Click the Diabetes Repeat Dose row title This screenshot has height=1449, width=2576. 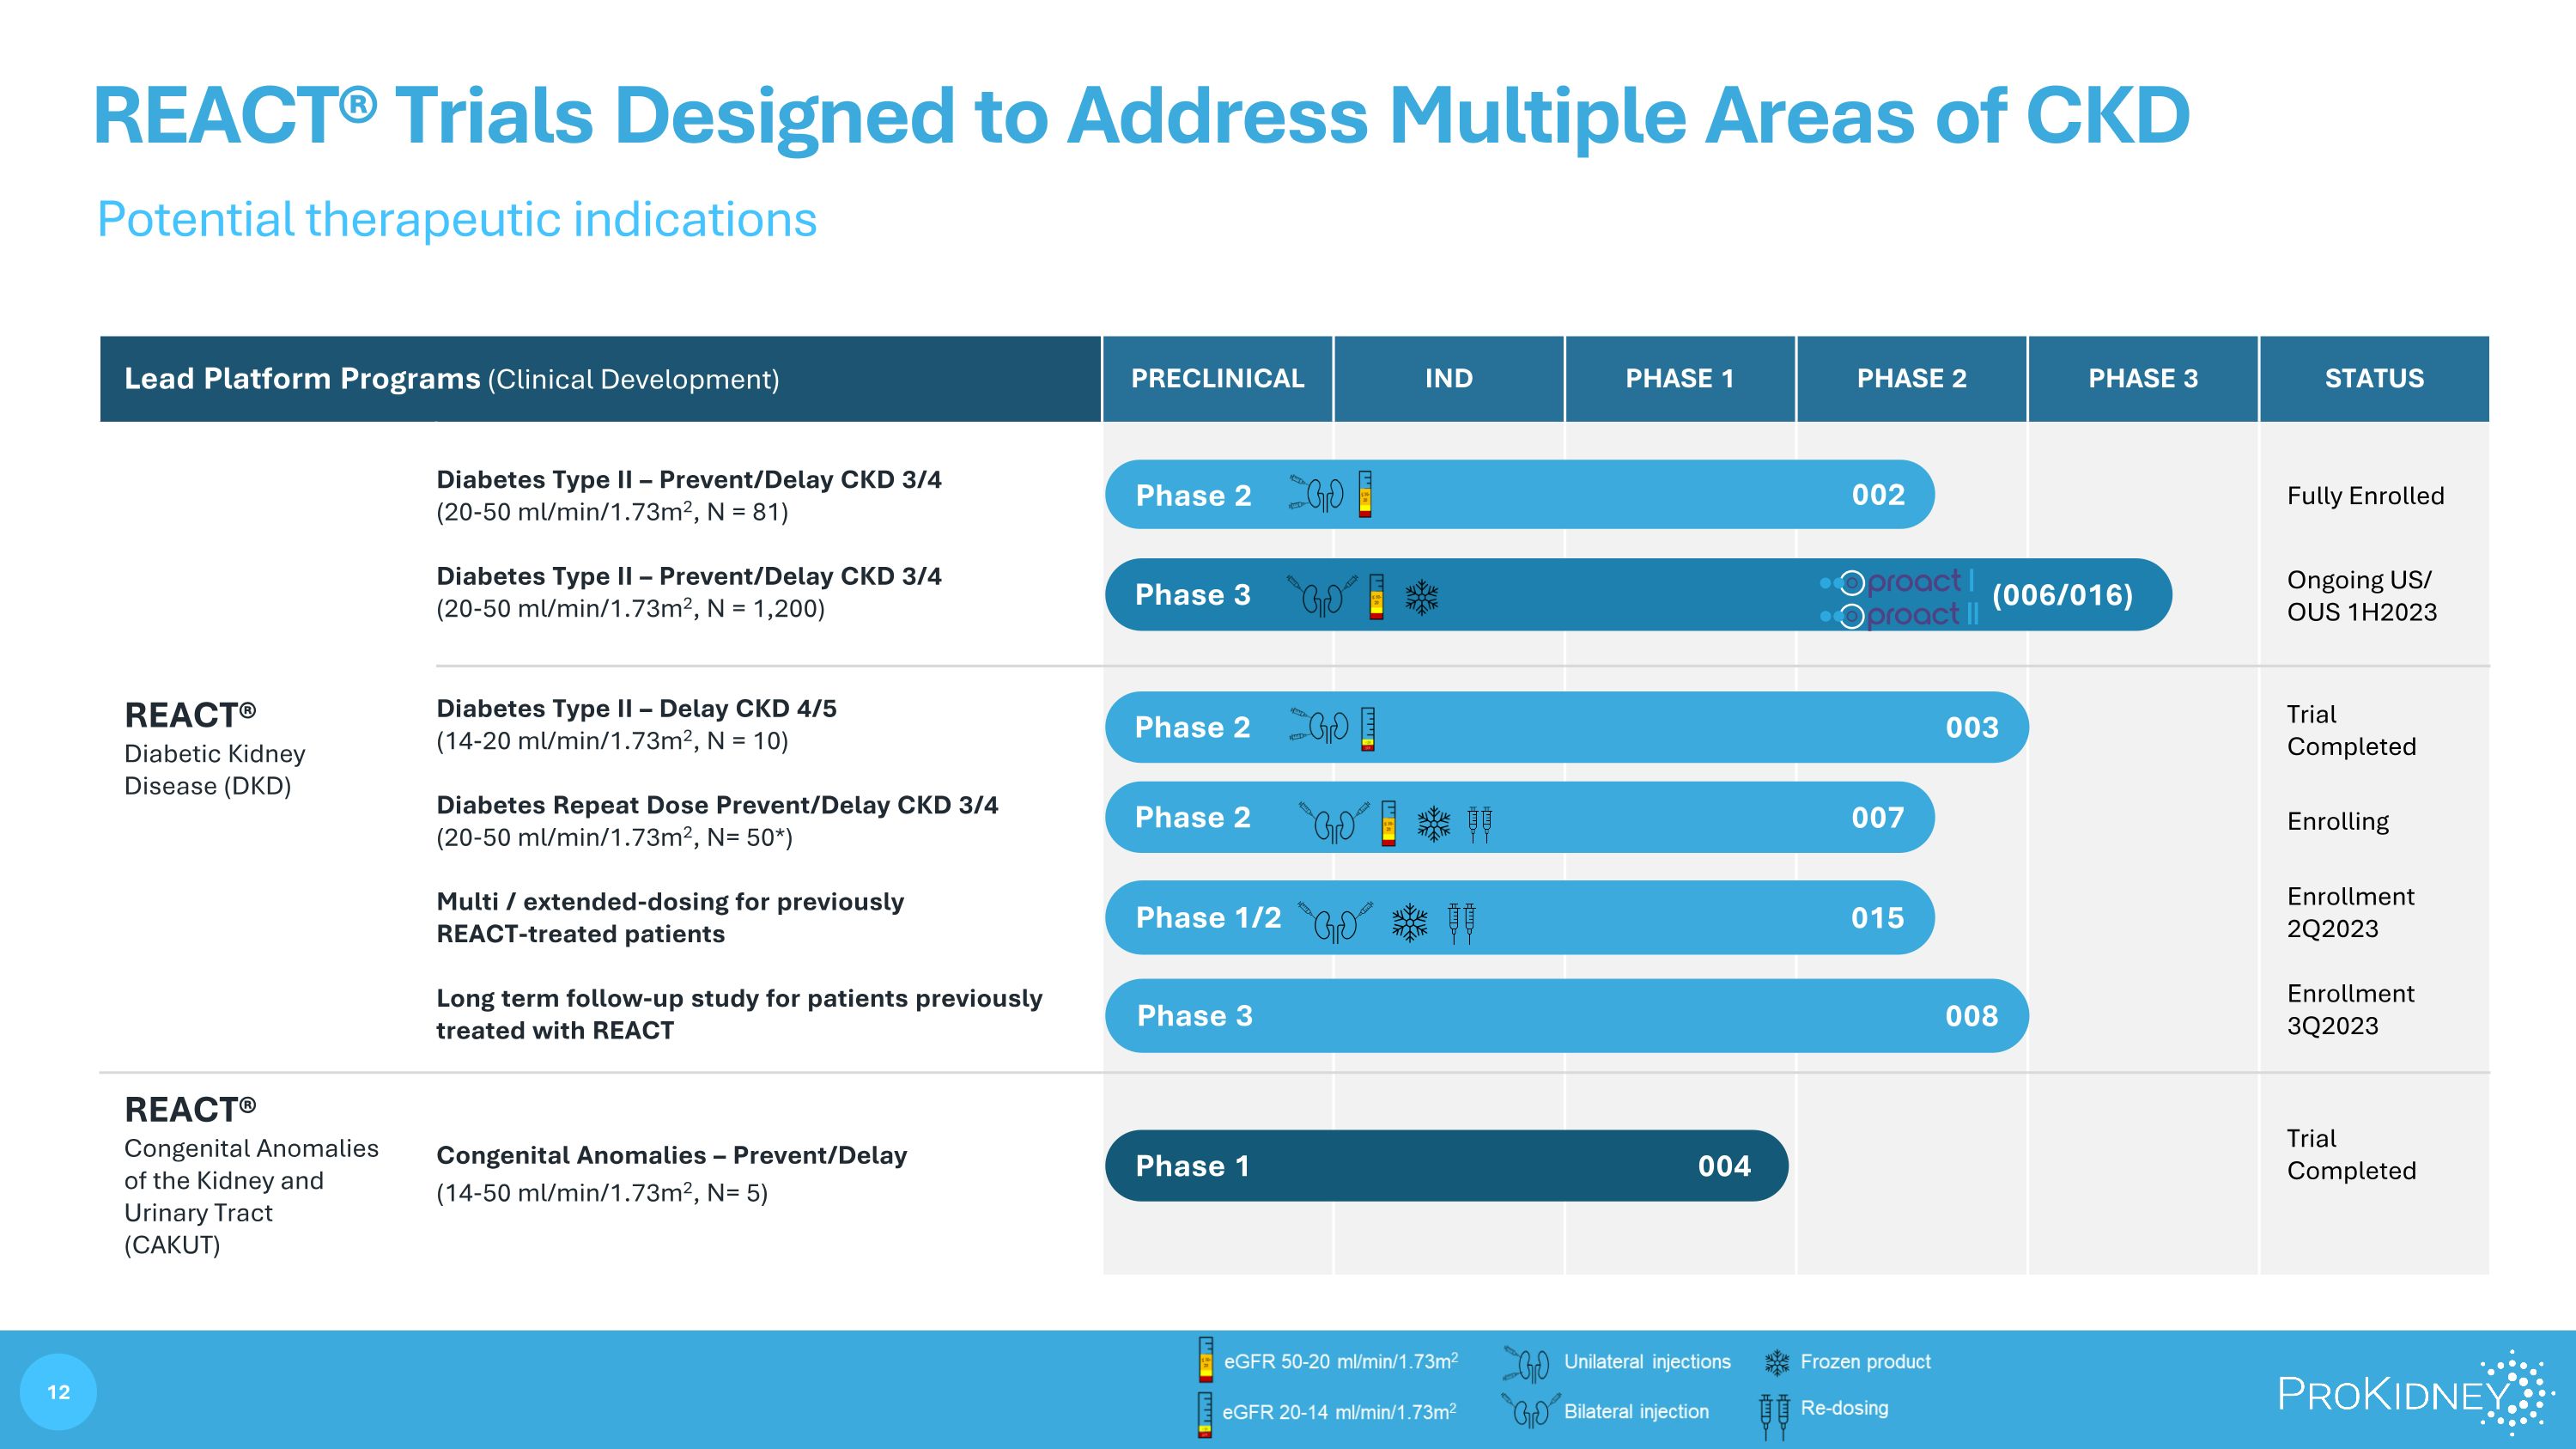click(717, 805)
